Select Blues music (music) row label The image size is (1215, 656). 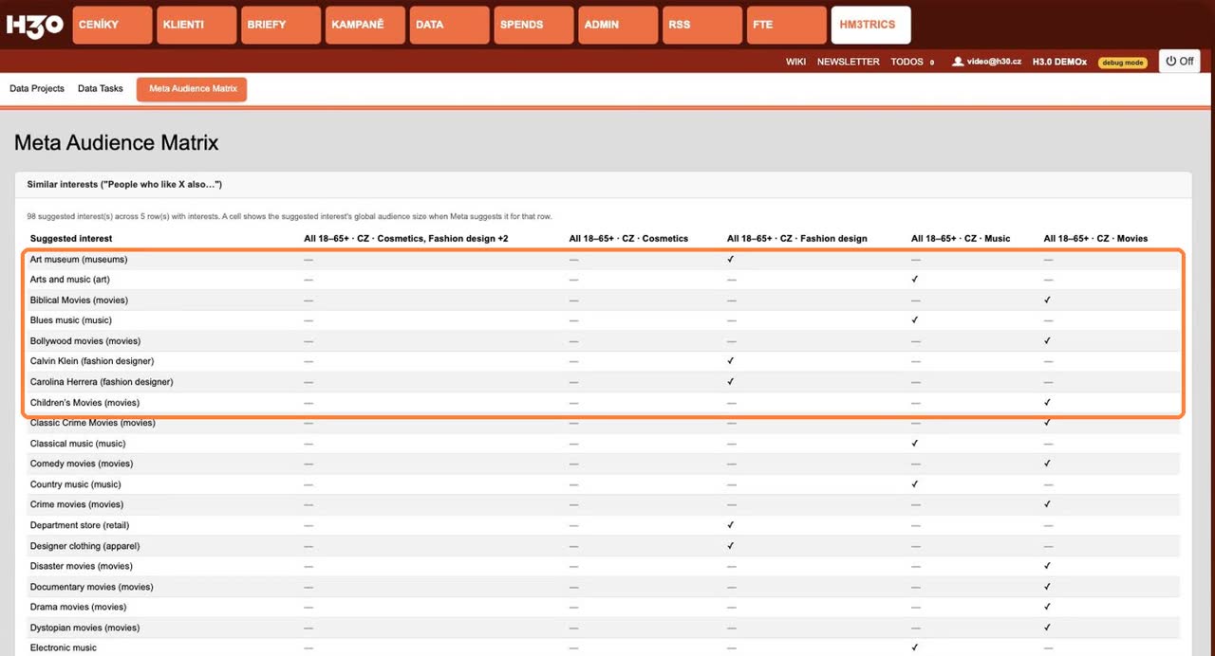tap(71, 320)
